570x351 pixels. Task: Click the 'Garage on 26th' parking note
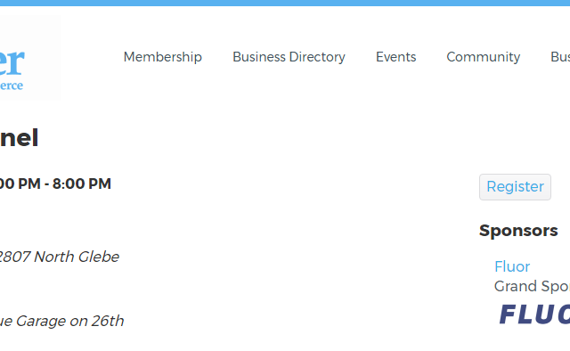pyautogui.click(x=69, y=322)
